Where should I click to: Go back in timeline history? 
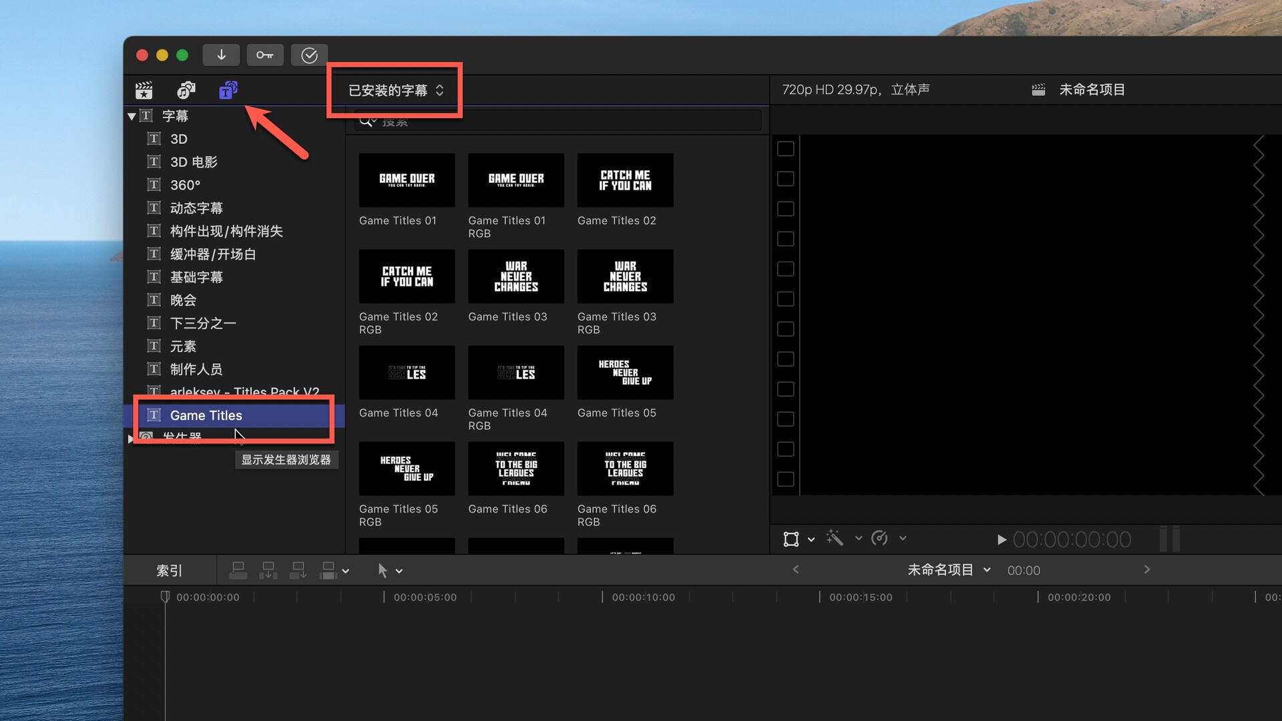tap(796, 569)
